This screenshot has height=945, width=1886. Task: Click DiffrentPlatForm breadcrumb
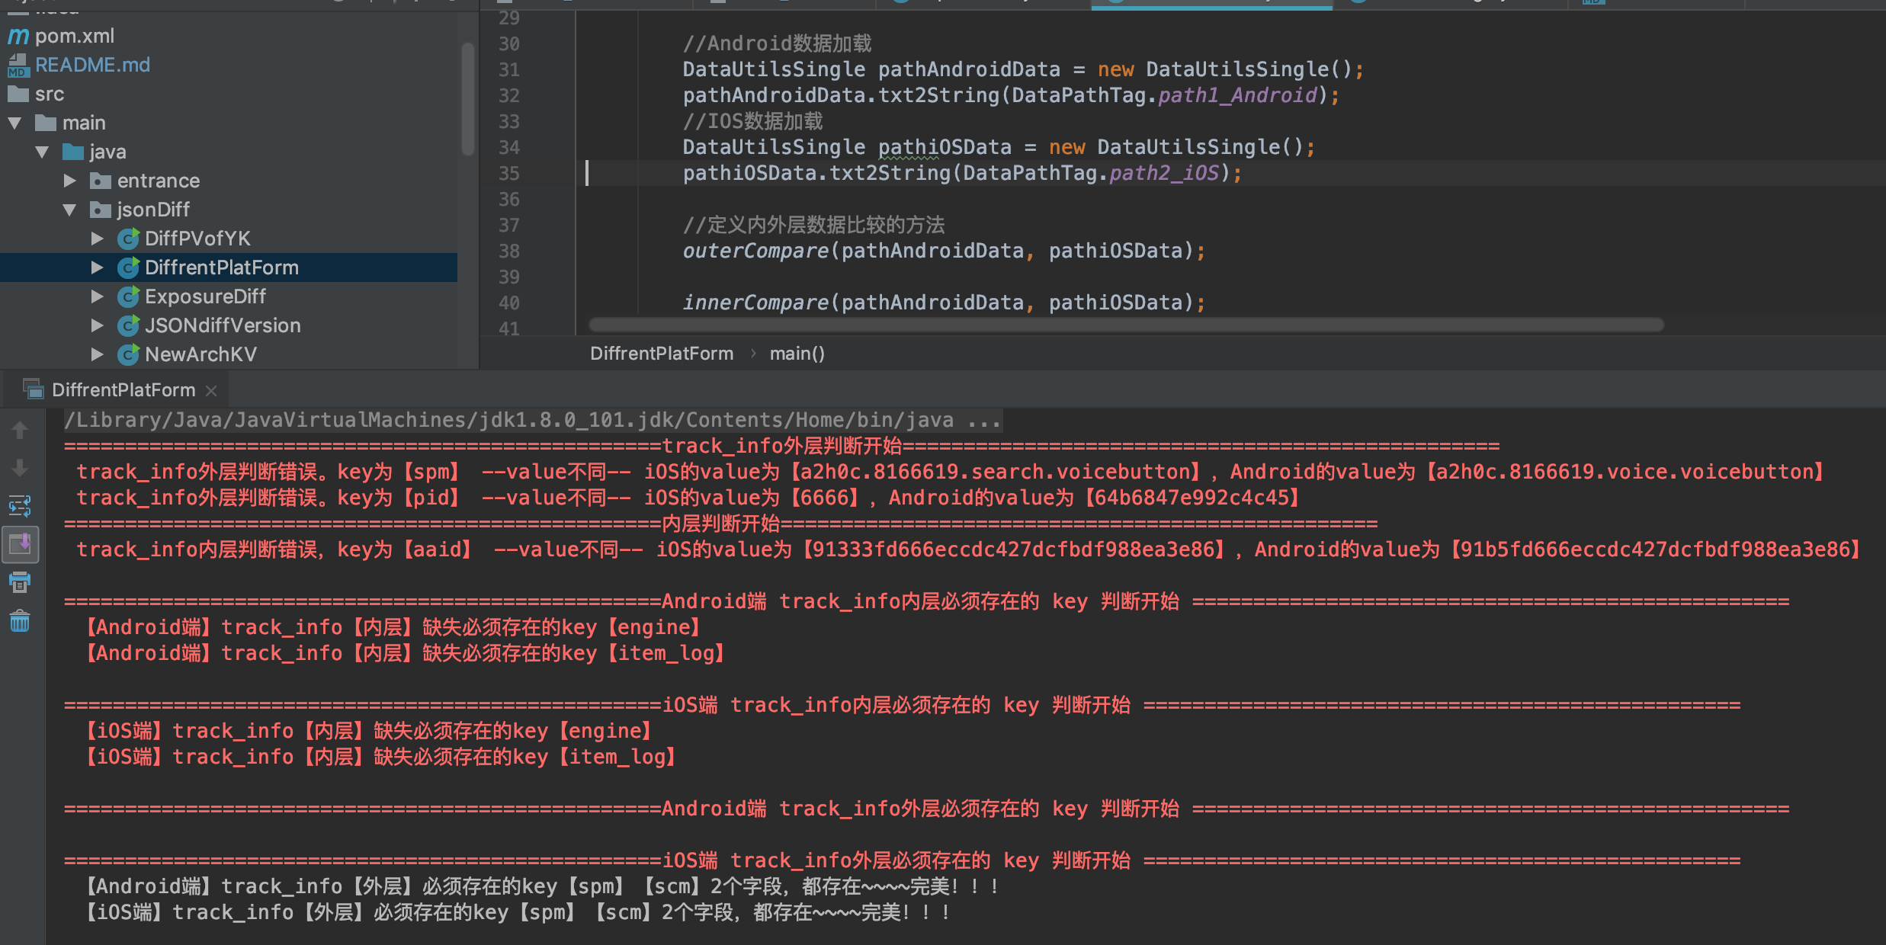click(661, 354)
